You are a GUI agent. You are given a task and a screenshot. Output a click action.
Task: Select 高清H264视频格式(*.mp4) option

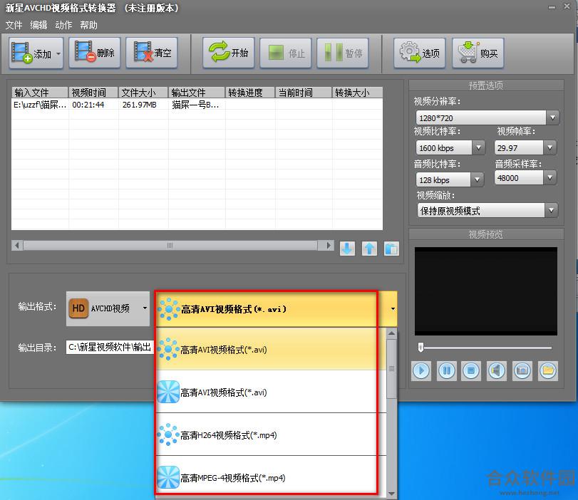click(271, 434)
